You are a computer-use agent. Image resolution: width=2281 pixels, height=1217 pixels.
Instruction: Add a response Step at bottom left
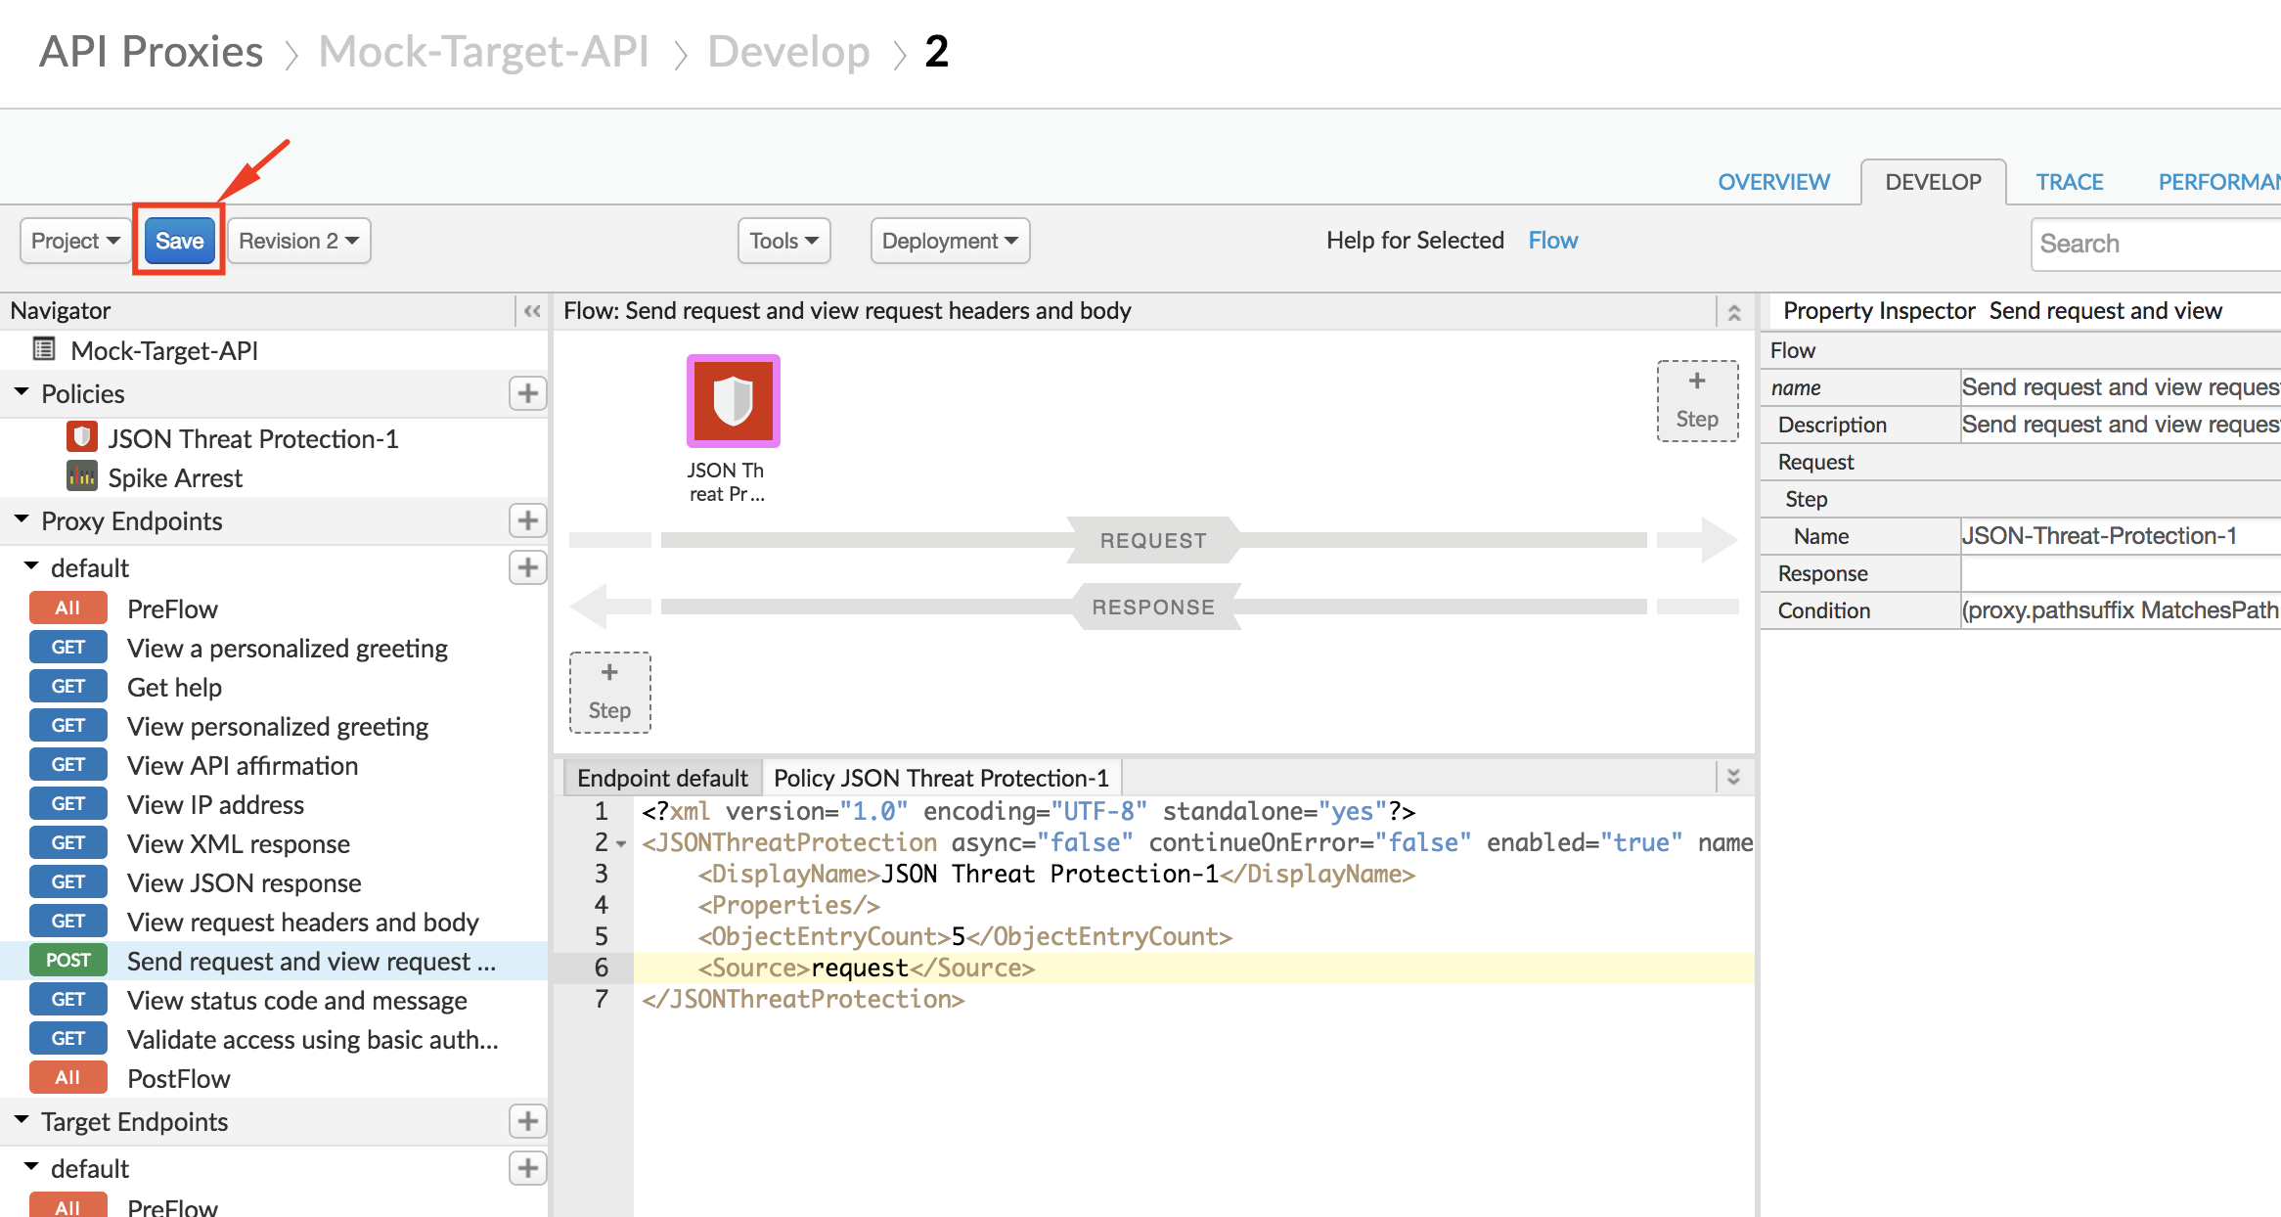(x=609, y=692)
